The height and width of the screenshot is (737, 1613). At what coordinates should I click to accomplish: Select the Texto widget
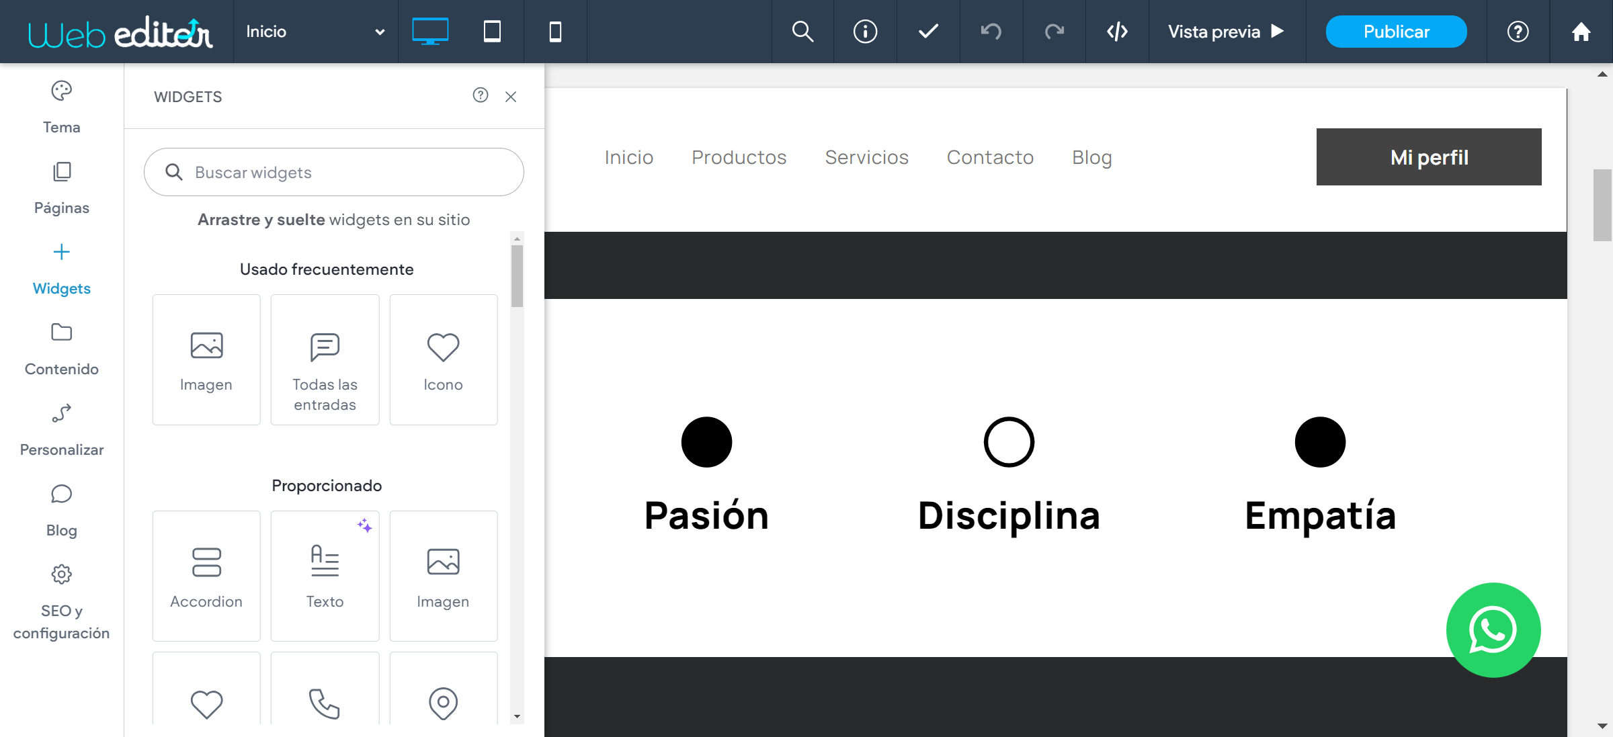[325, 576]
